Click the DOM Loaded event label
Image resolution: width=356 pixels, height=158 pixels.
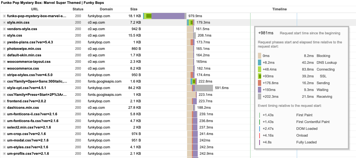[307, 129]
